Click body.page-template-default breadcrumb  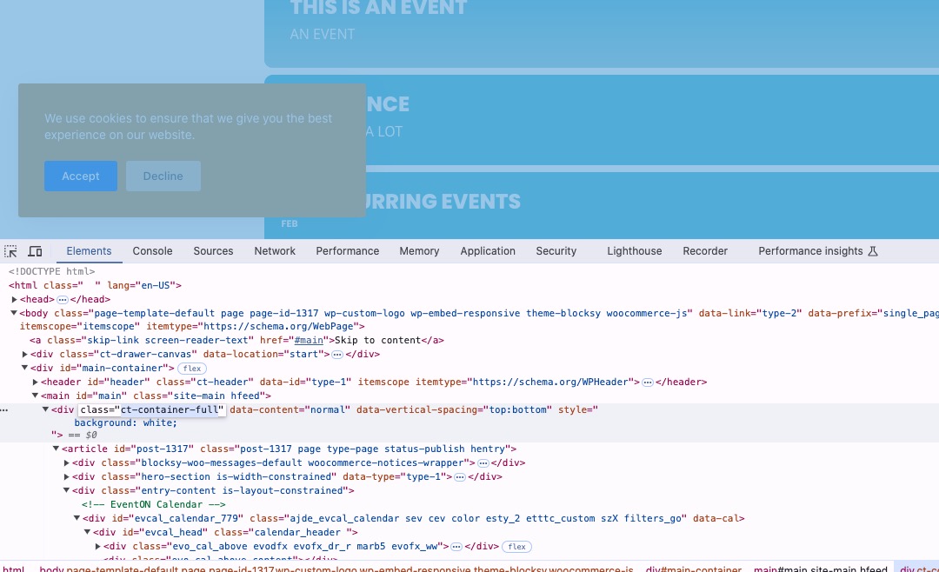tap(336, 569)
